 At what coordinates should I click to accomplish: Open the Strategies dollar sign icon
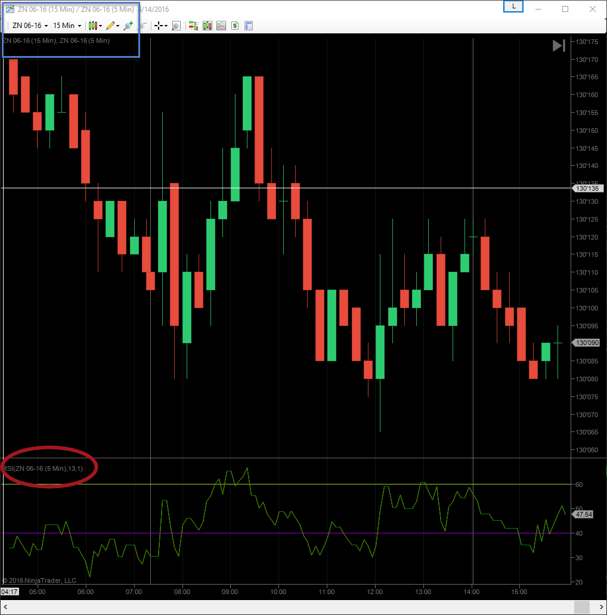(235, 26)
